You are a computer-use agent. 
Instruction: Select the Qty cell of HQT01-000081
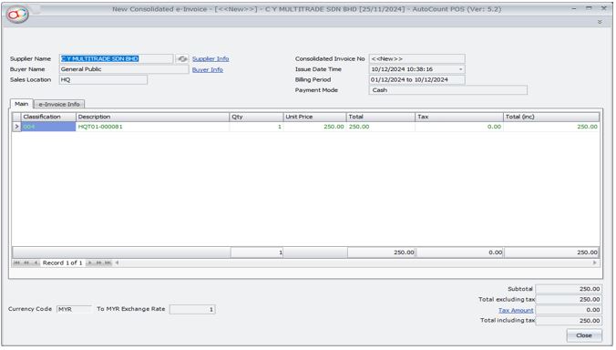point(256,127)
